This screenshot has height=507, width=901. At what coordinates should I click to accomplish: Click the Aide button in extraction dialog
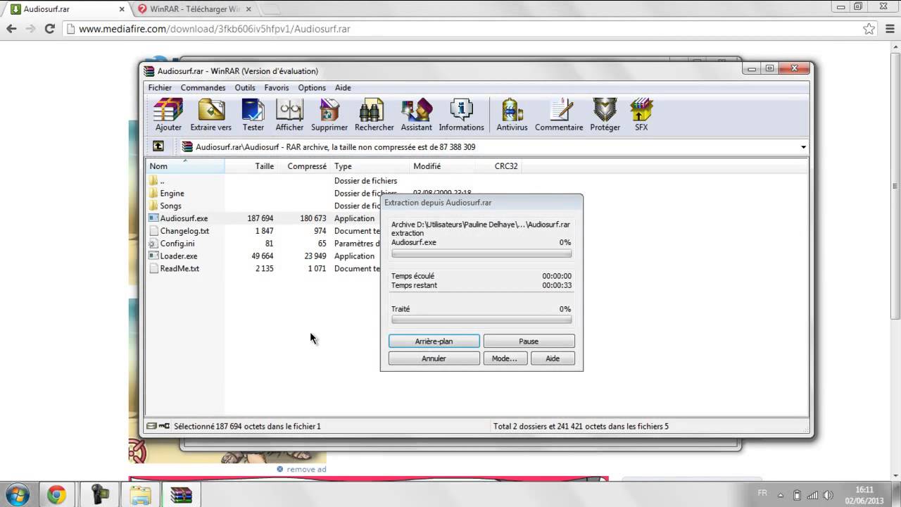pos(553,358)
